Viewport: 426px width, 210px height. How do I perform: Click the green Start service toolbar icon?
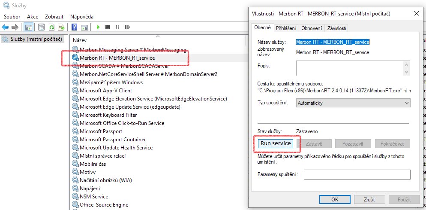98,27
